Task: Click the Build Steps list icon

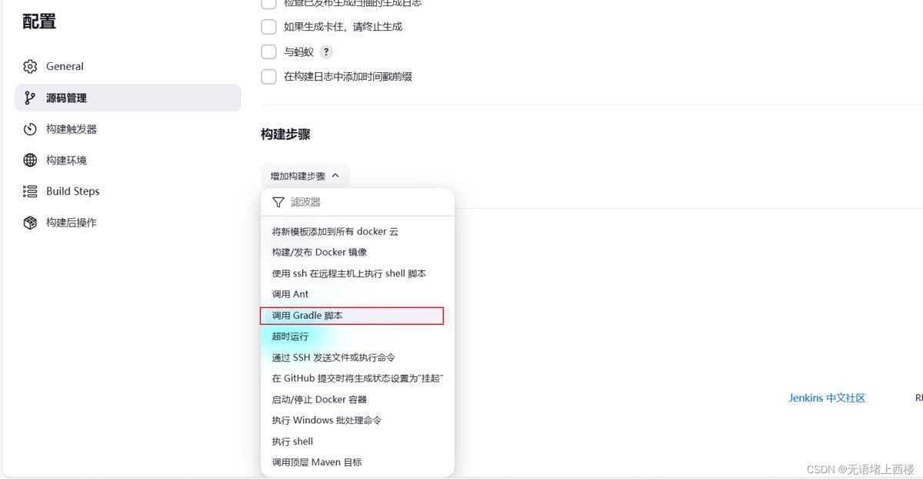Action: coord(30,191)
